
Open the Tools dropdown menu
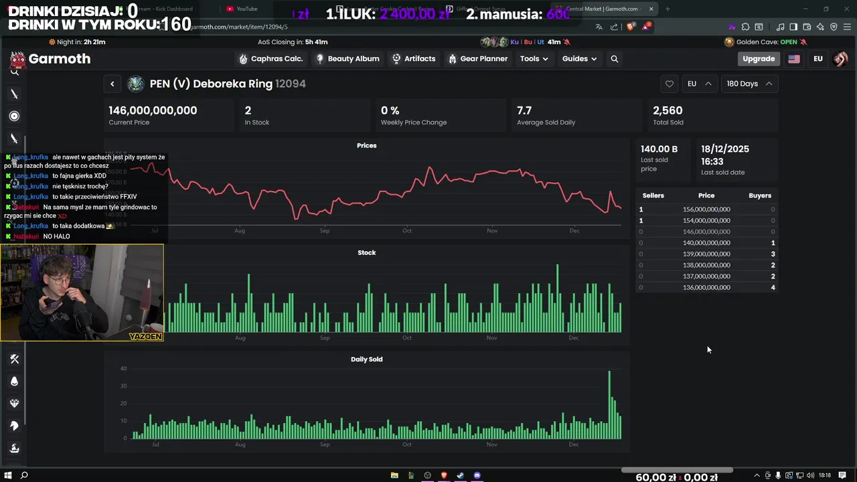click(x=534, y=59)
